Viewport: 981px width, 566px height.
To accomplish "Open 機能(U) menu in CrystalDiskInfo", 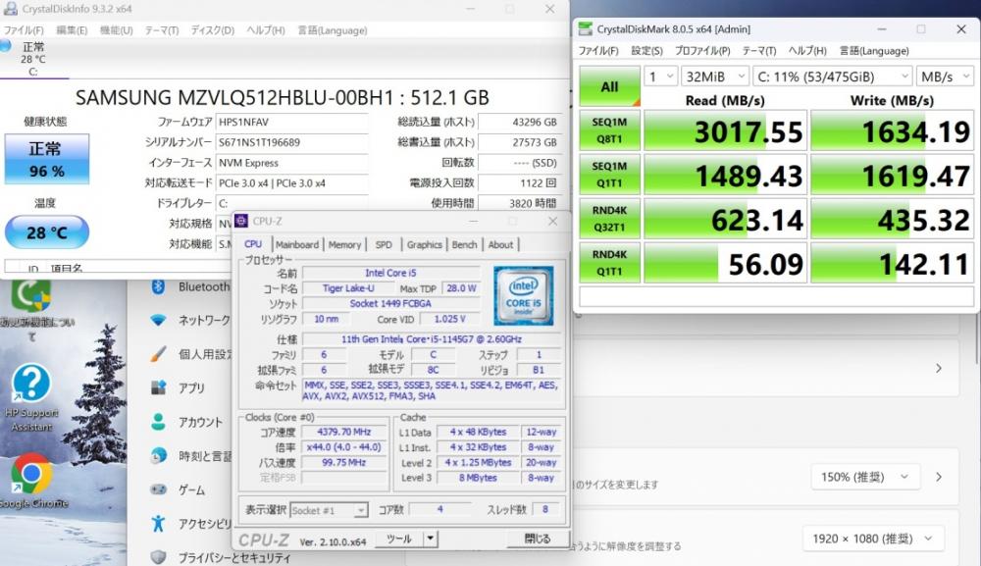I will point(116,30).
